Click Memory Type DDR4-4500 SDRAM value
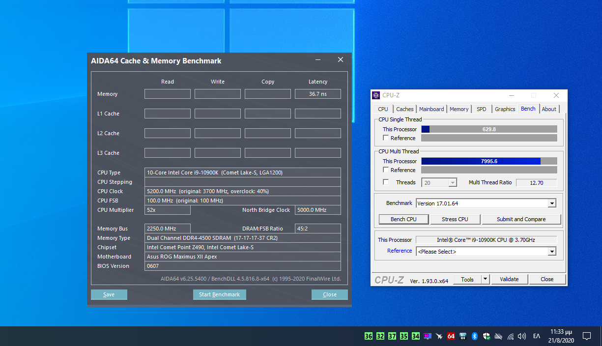The image size is (602, 346). point(243,238)
